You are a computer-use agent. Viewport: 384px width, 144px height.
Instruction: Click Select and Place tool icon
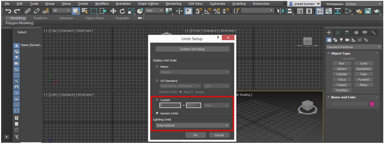pyautogui.click(x=140, y=11)
